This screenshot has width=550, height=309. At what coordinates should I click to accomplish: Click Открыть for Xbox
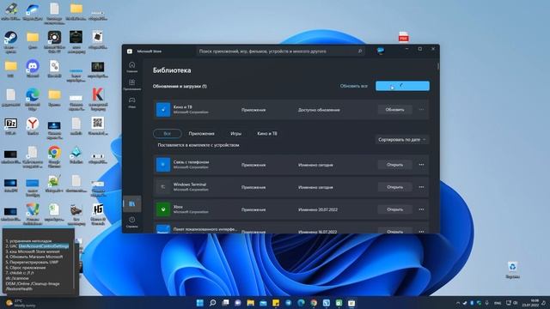pyautogui.click(x=394, y=209)
